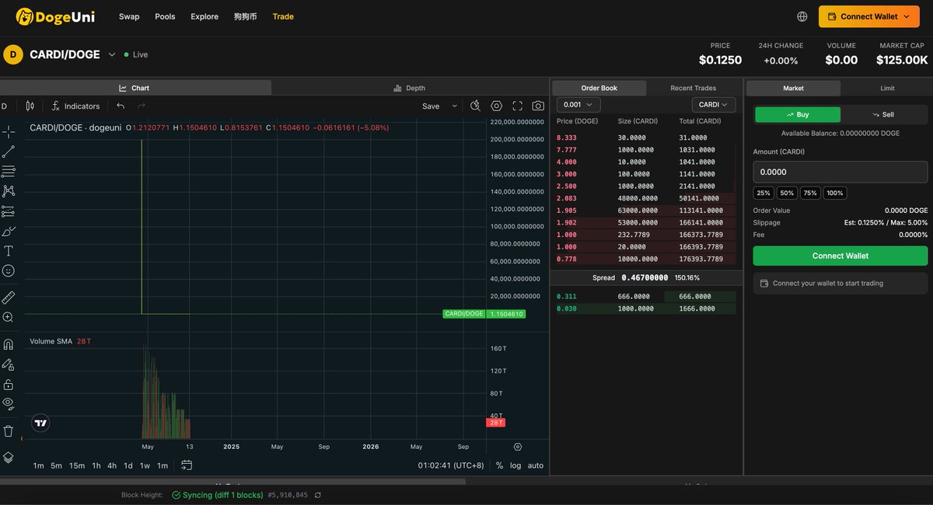Set amount to 100% of balance
The width and height of the screenshot is (933, 505).
(835, 193)
